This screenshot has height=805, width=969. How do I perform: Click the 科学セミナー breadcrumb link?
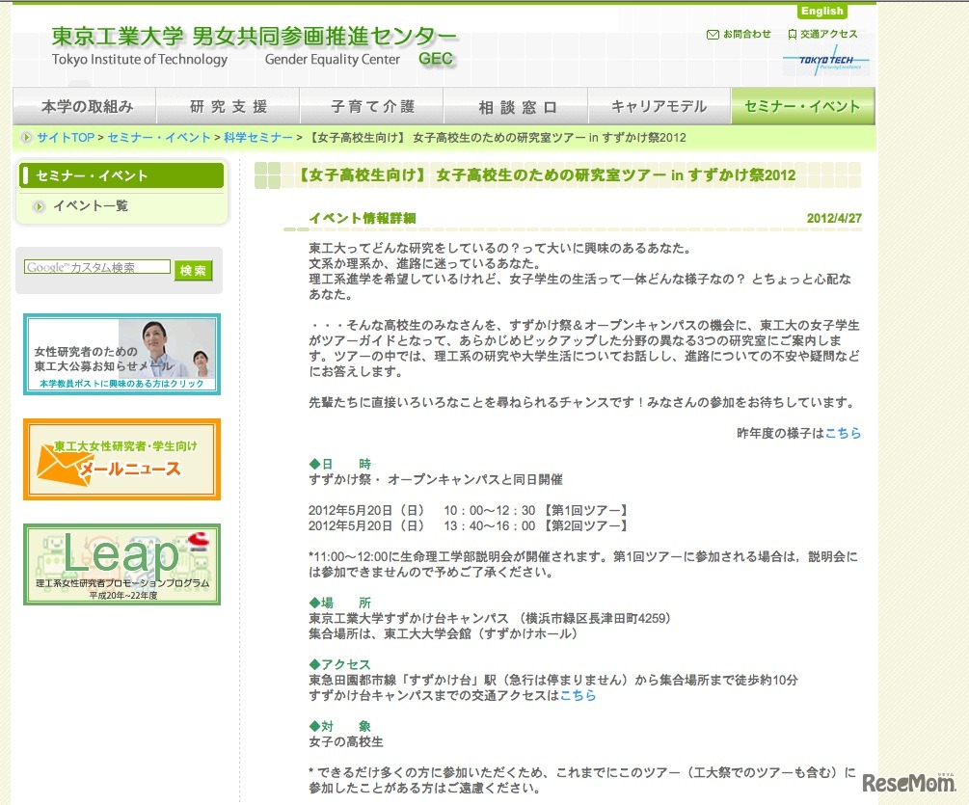[257, 137]
